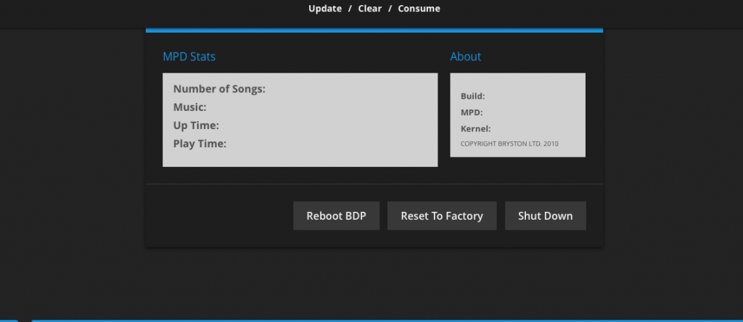Click the Reset To Factory button
The height and width of the screenshot is (322, 743).
[442, 216]
